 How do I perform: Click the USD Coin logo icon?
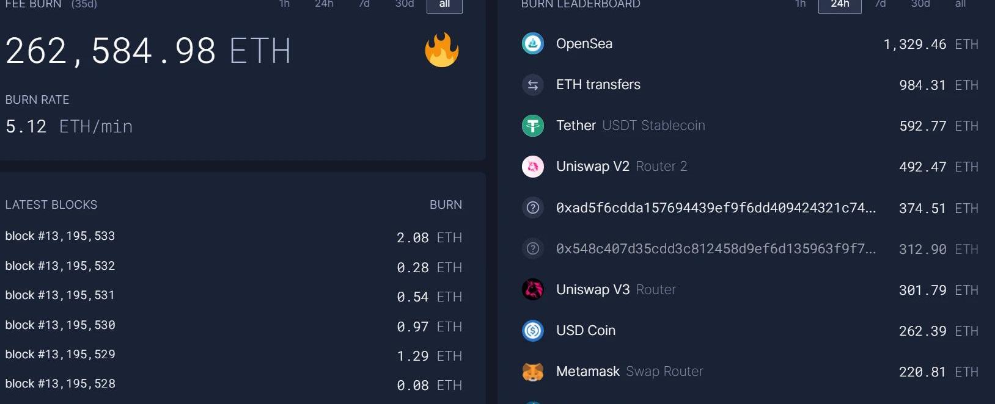pos(532,330)
